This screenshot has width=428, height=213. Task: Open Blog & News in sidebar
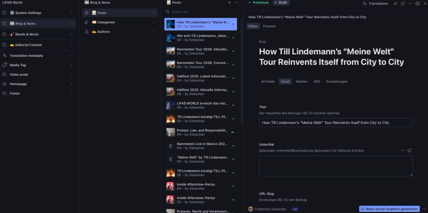click(x=38, y=23)
